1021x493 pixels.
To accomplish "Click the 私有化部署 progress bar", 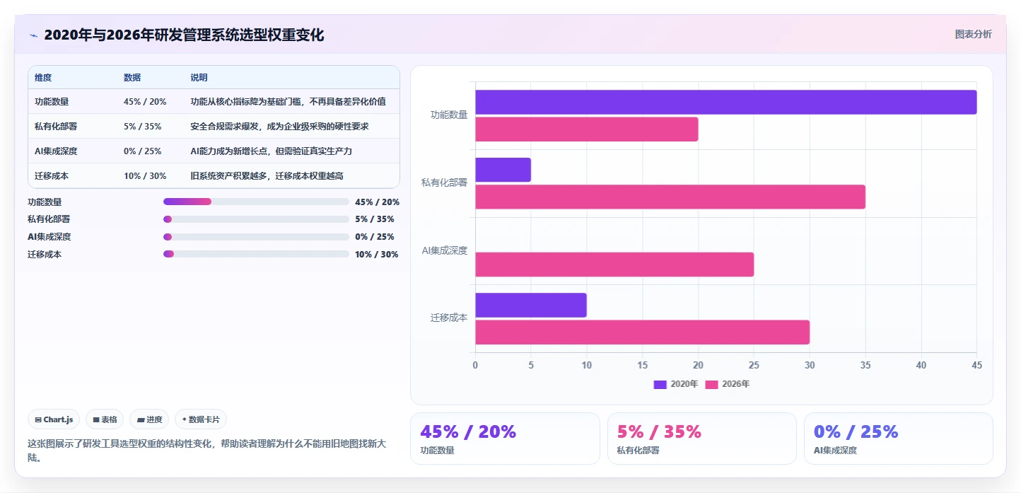I will 256,219.
